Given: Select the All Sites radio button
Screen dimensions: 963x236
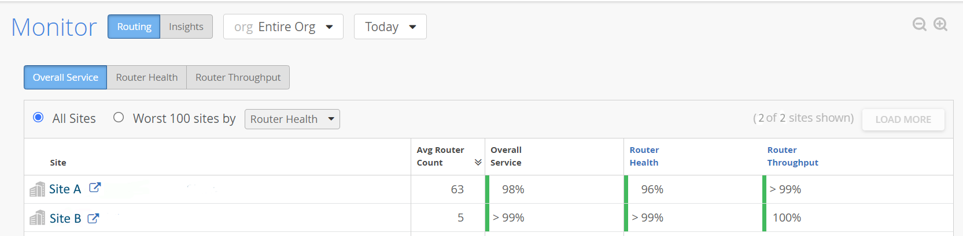Looking at the screenshot, I should (x=38, y=118).
